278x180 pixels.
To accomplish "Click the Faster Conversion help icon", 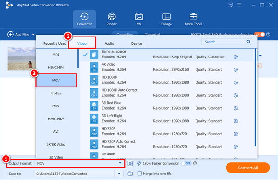I will click(195, 163).
